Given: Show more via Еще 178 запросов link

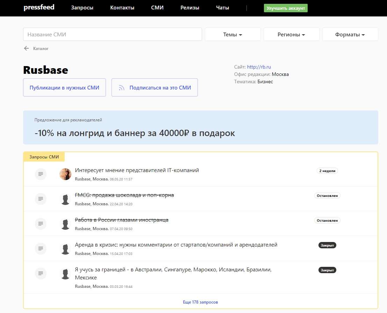Looking at the screenshot, I should 200,302.
